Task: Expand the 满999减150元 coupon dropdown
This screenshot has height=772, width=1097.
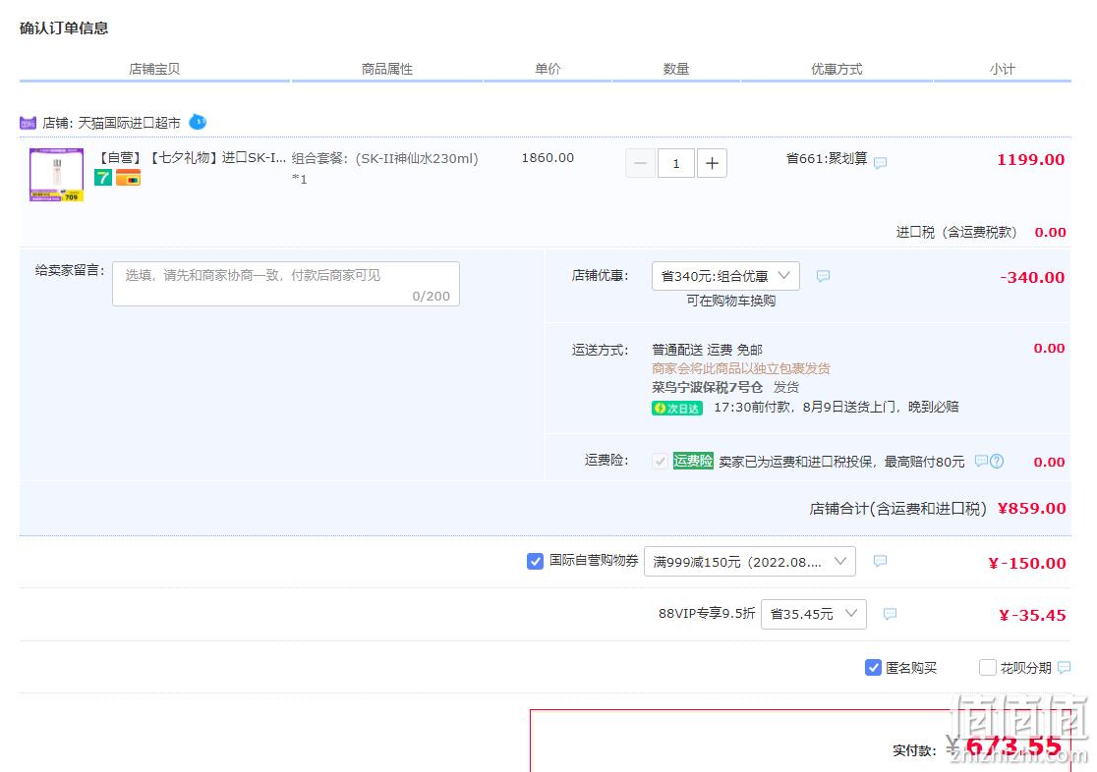Action: [749, 562]
